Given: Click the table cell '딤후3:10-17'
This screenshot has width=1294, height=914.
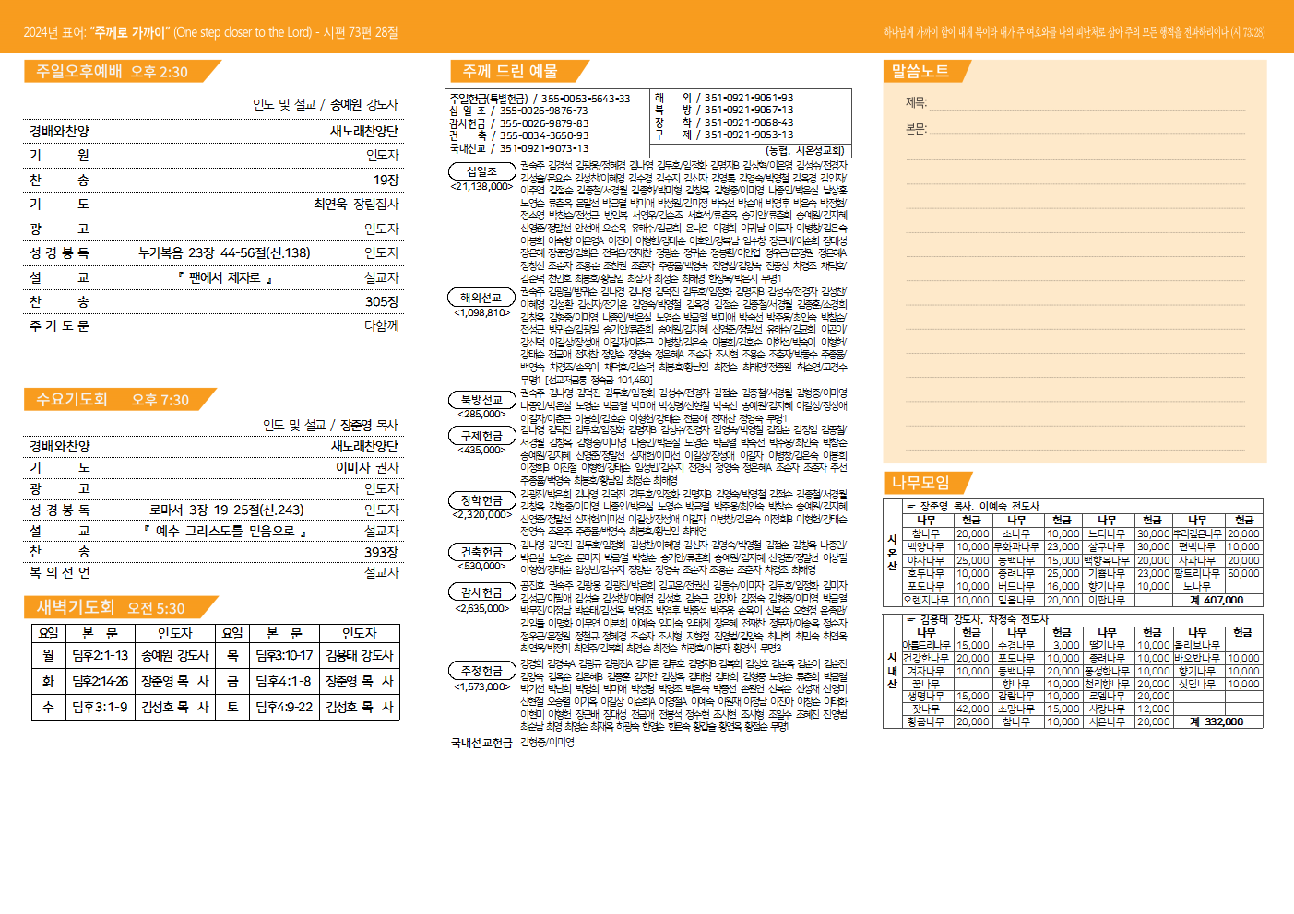Looking at the screenshot, I should [284, 655].
